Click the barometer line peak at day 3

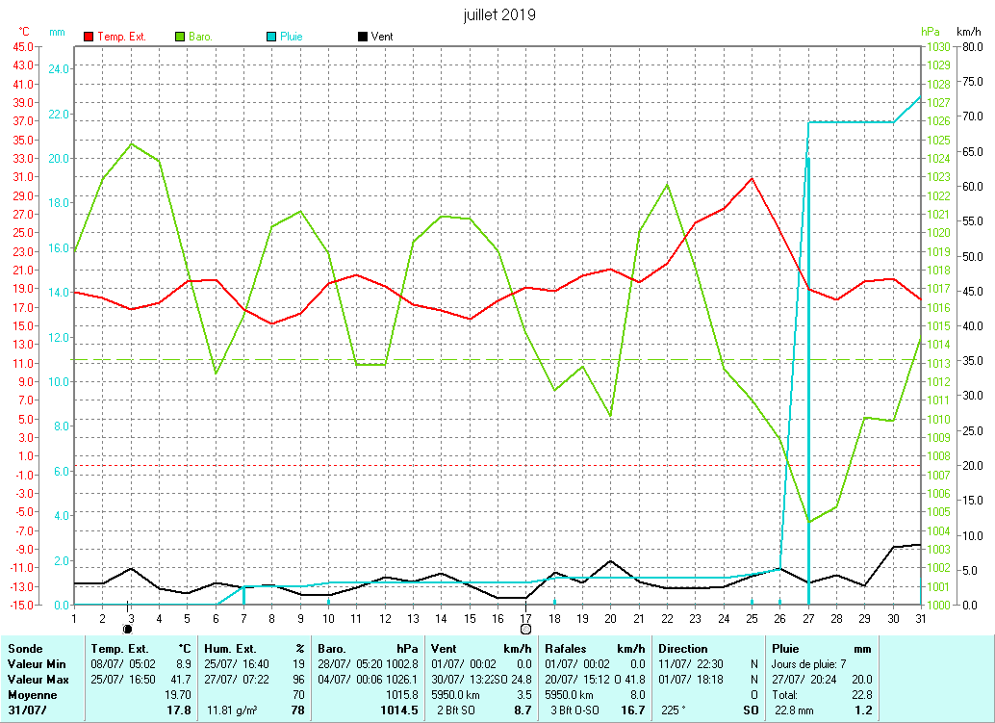tap(131, 143)
